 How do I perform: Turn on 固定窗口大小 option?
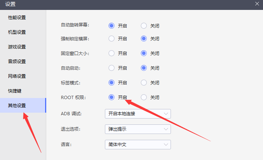tap(112, 53)
